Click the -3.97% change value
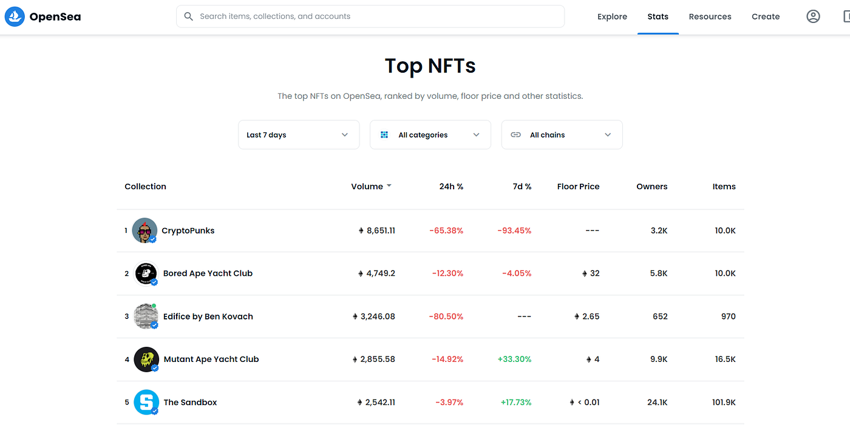Viewport: 850px width, 425px height. [449, 402]
